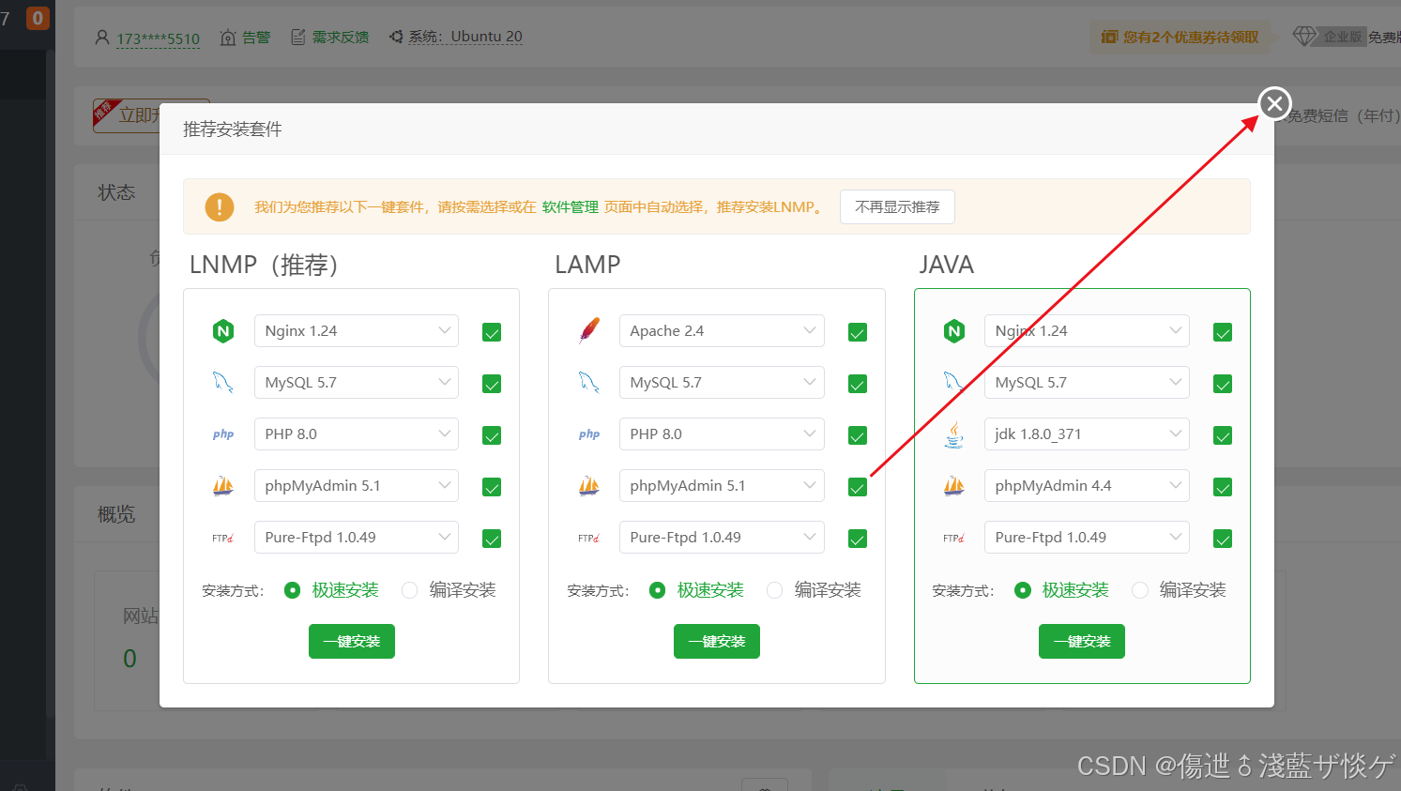Click the user profile icon next to 173****5510
The height and width of the screenshot is (791, 1401).
pyautogui.click(x=102, y=38)
